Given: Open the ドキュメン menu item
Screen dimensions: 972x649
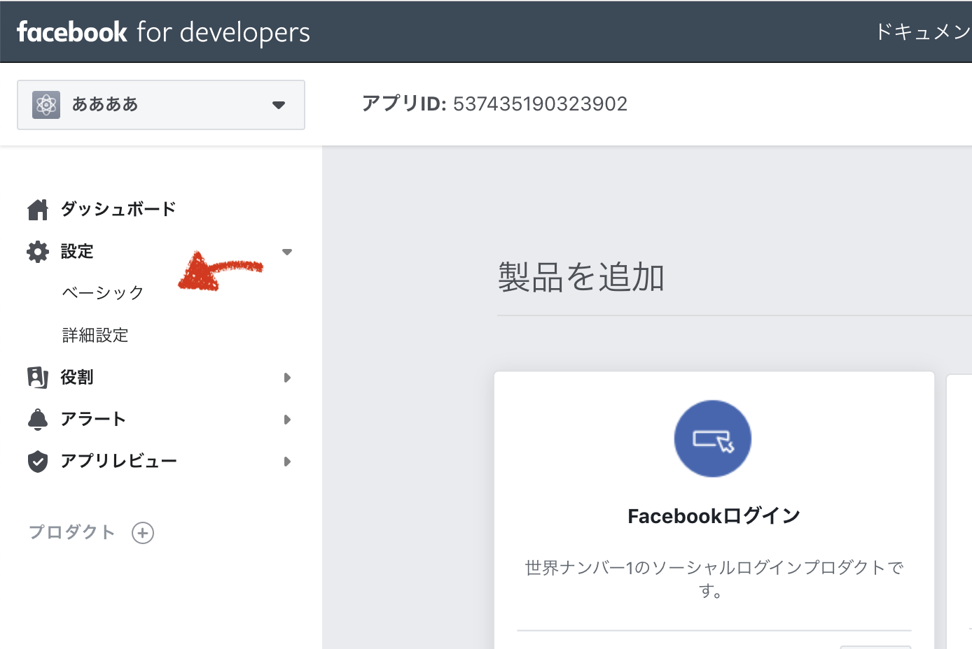Looking at the screenshot, I should (x=922, y=31).
